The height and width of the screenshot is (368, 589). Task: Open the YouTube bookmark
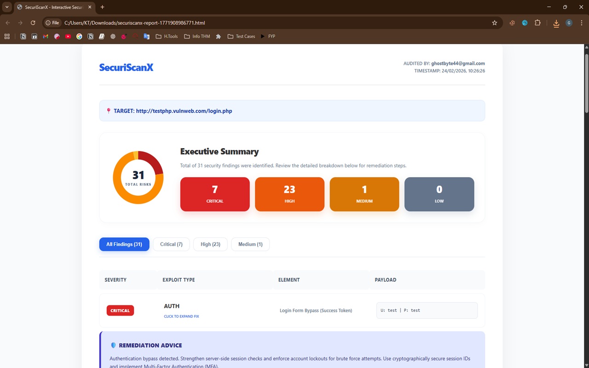coord(68,36)
